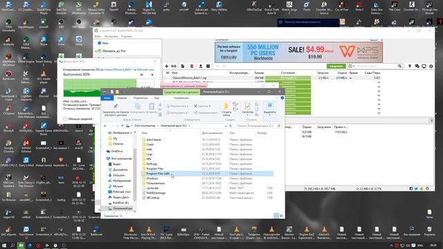Click the refresh icon beside Explorer address bar

click(x=230, y=126)
